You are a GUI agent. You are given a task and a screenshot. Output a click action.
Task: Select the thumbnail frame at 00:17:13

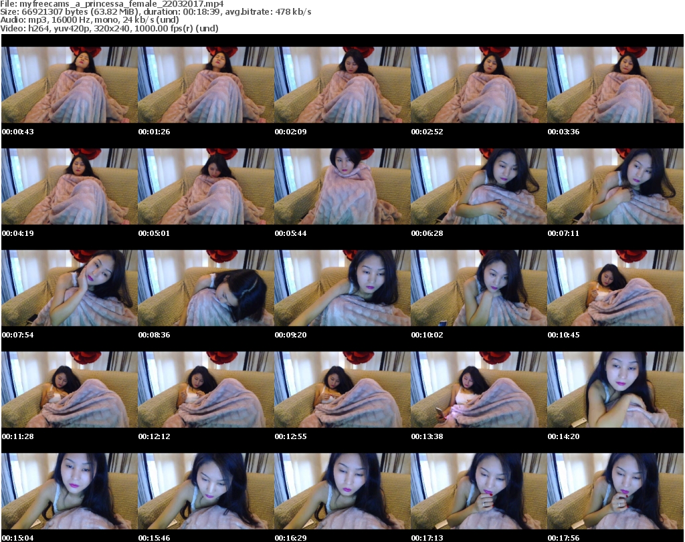pyautogui.click(x=479, y=491)
